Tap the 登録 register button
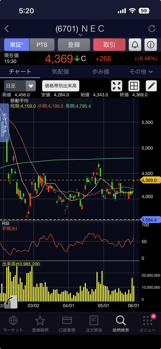The height and width of the screenshot is (349, 161). click(x=74, y=45)
